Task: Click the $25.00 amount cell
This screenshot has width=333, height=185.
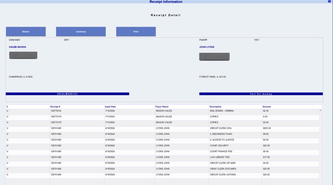Action: click(266, 146)
